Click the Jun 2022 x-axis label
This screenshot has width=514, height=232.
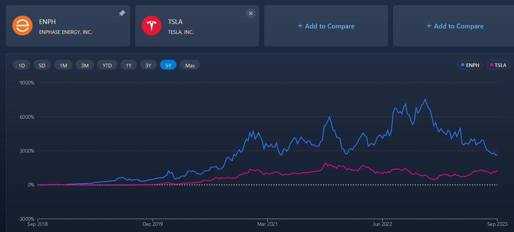382,224
